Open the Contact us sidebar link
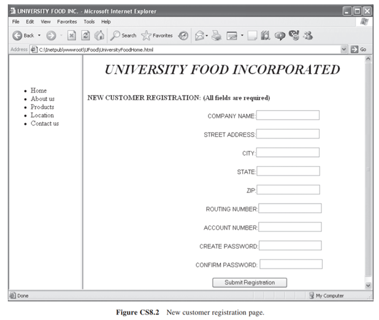Screen dimensions: 379x320 [x=45, y=124]
